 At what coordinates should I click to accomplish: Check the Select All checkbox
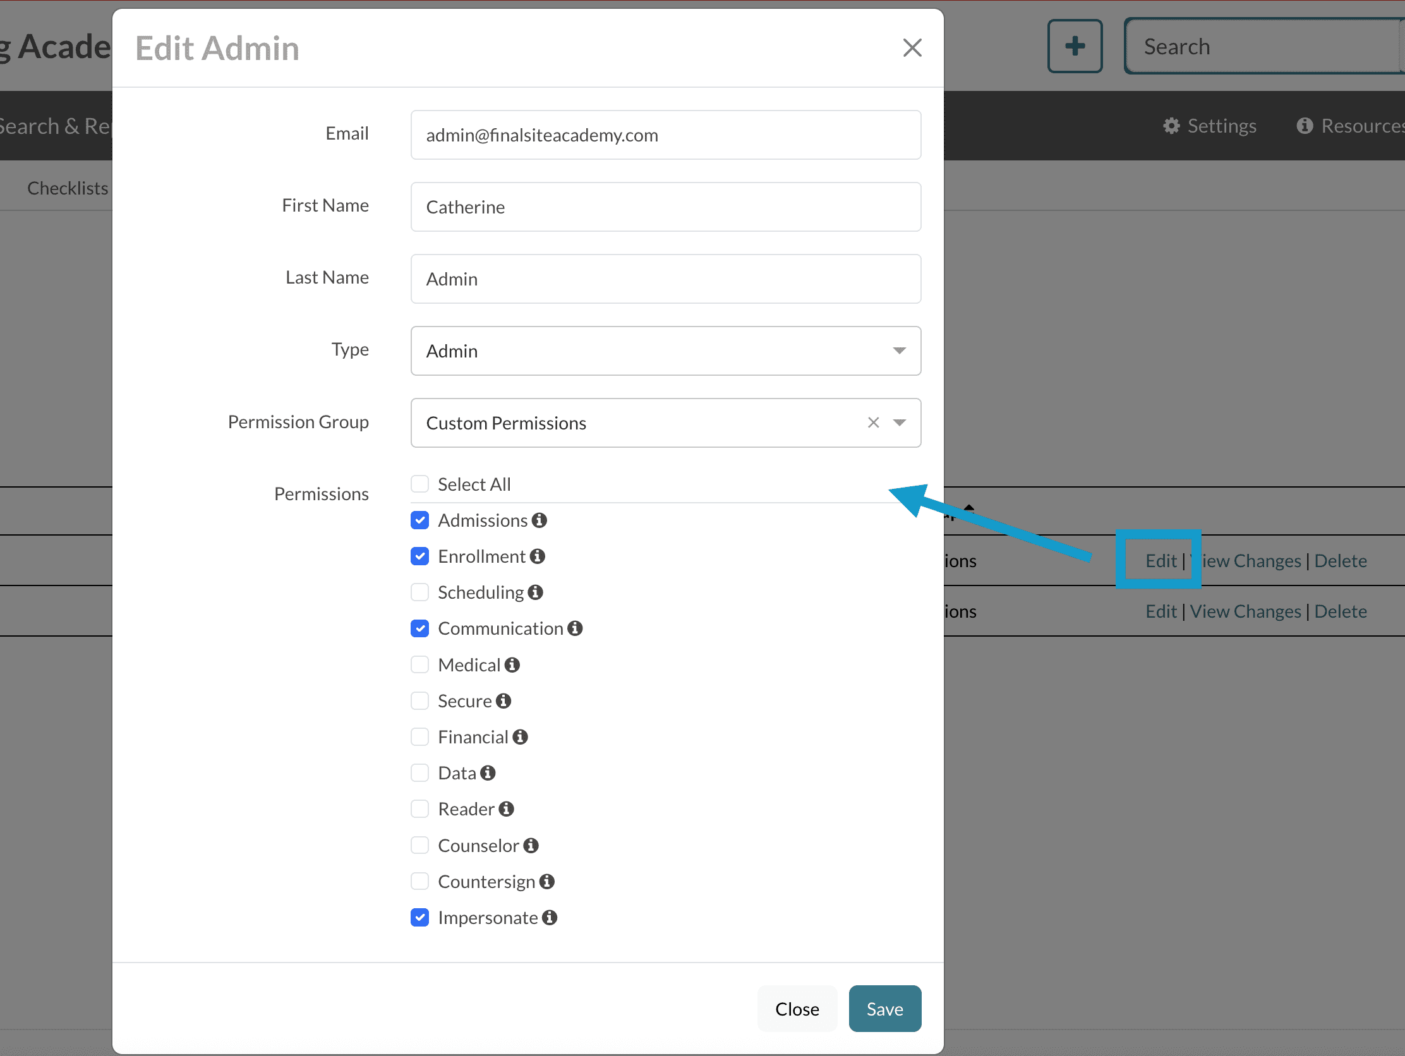pyautogui.click(x=420, y=484)
